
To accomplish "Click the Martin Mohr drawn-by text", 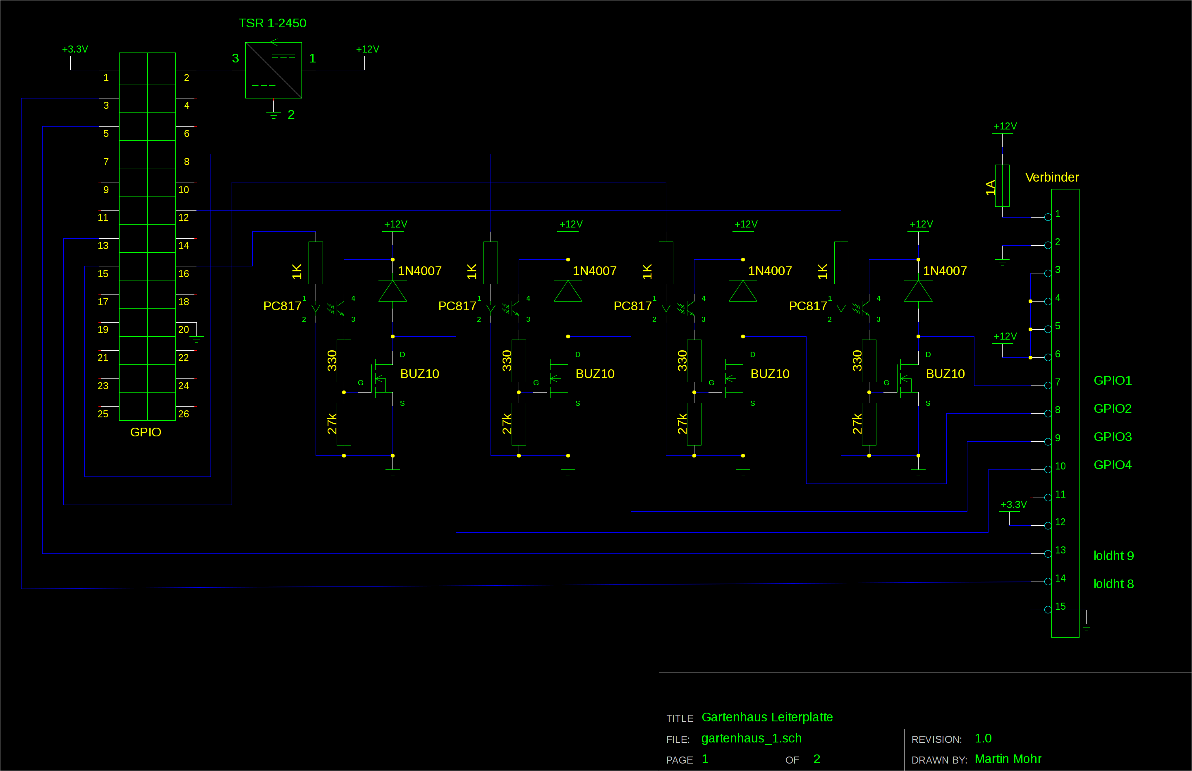I will (x=1008, y=759).
